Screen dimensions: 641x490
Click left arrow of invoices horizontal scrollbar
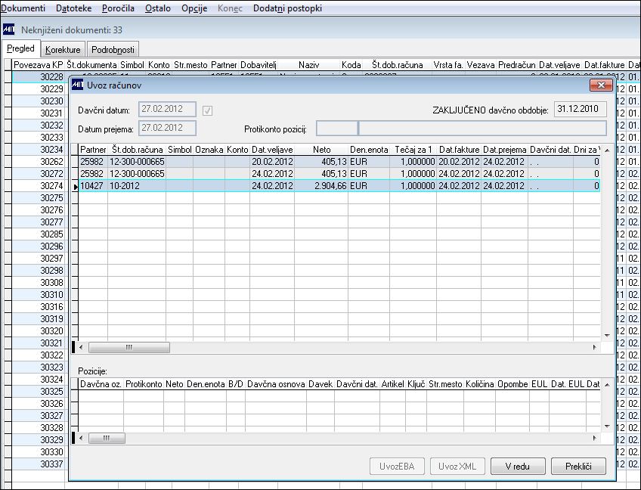81,348
